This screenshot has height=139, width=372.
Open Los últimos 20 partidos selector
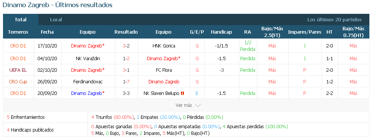pyautogui.click(x=334, y=20)
